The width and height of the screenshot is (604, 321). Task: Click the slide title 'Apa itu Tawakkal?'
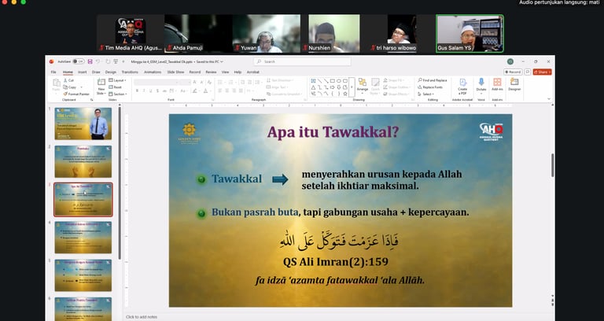[x=333, y=132]
